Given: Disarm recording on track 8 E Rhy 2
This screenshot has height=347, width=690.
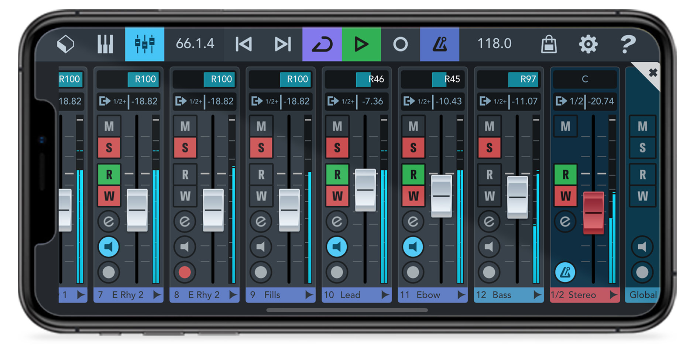Looking at the screenshot, I should [x=185, y=273].
